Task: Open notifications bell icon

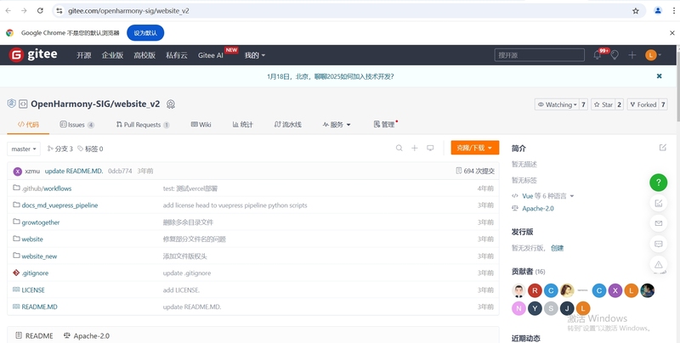Action: point(598,55)
